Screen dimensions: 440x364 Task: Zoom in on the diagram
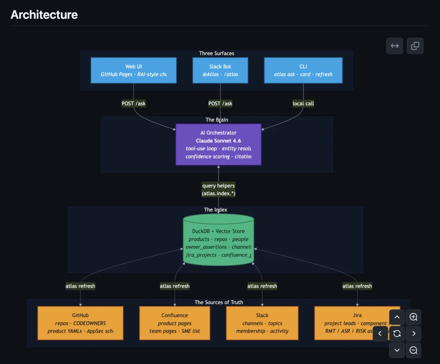pos(413,317)
